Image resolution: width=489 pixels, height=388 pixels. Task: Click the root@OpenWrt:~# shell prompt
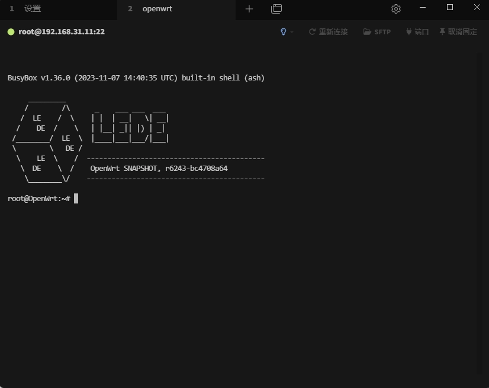coord(39,199)
